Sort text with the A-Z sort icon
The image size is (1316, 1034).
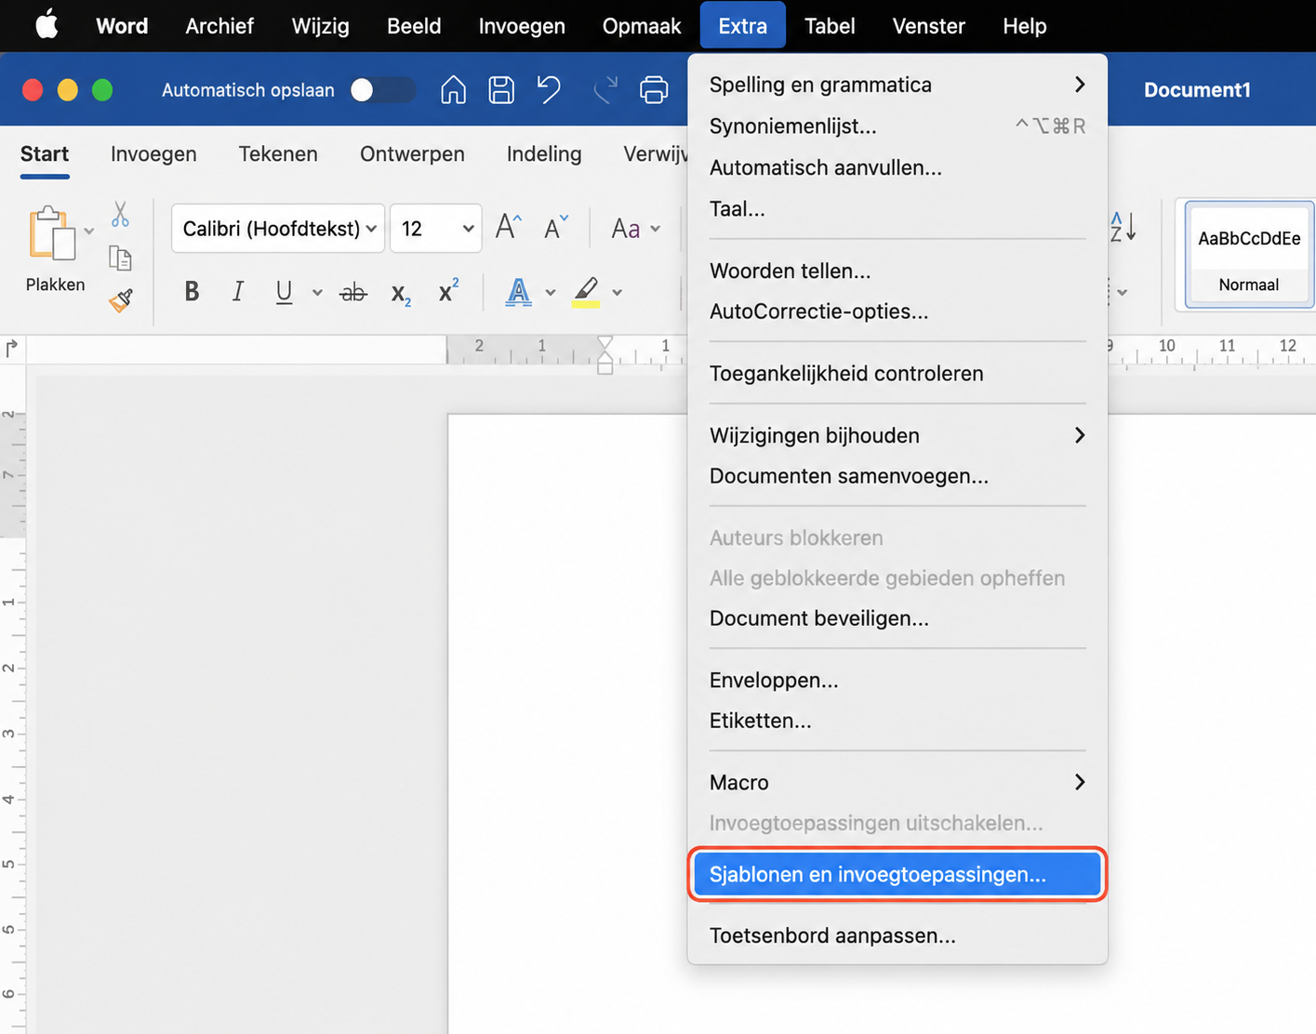coord(1123,226)
